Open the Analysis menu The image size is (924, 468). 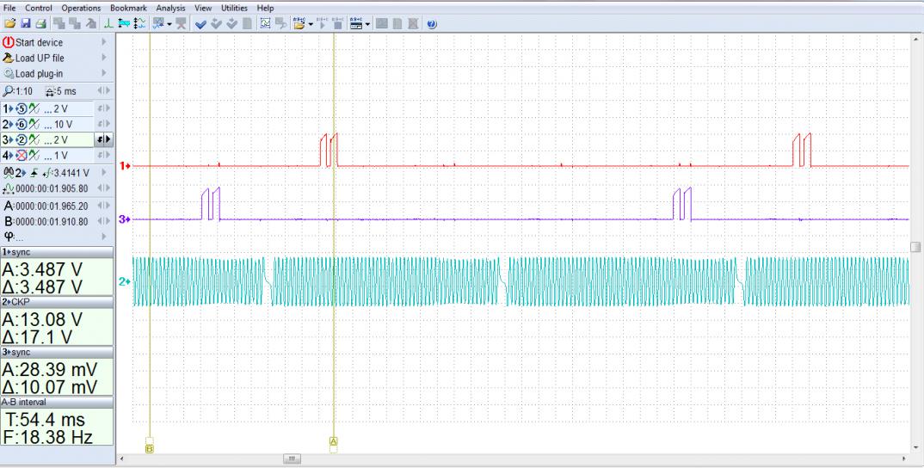pos(170,8)
